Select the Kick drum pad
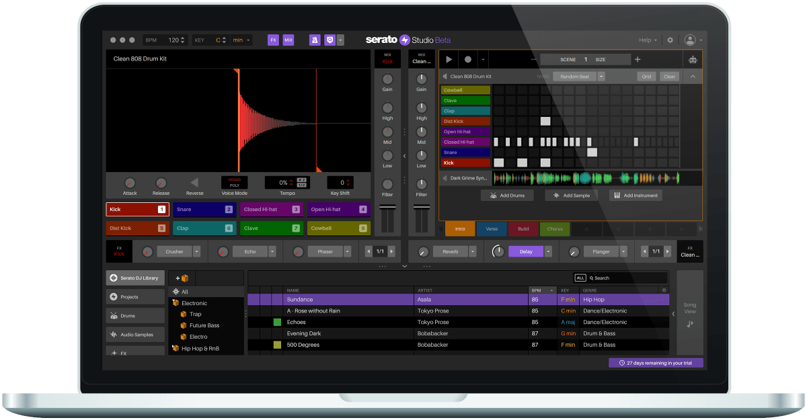 [137, 209]
